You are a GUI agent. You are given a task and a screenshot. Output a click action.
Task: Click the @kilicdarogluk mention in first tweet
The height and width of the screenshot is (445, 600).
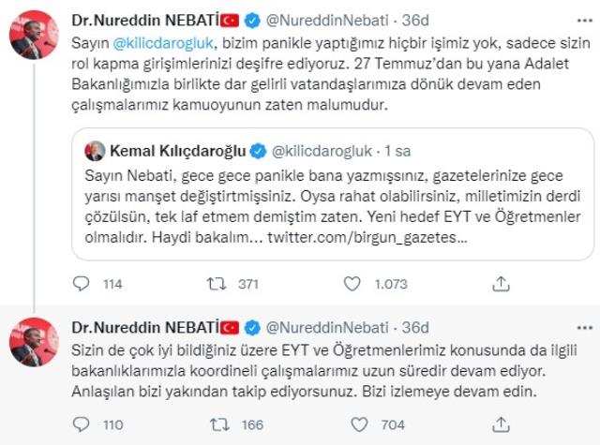pyautogui.click(x=163, y=43)
